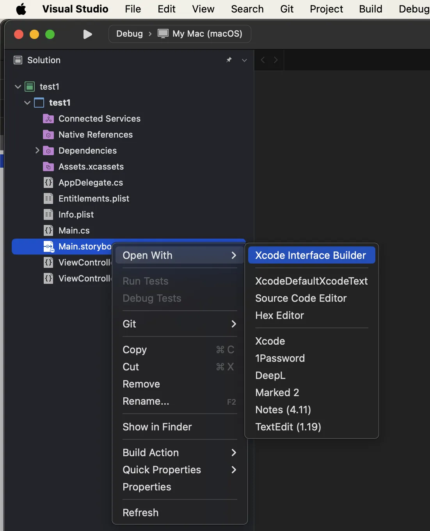
Task: Select the Connected Services folder icon
Action: (x=49, y=119)
